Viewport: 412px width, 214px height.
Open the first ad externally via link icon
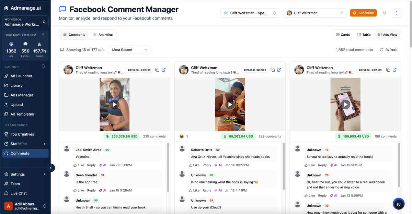click(x=164, y=70)
